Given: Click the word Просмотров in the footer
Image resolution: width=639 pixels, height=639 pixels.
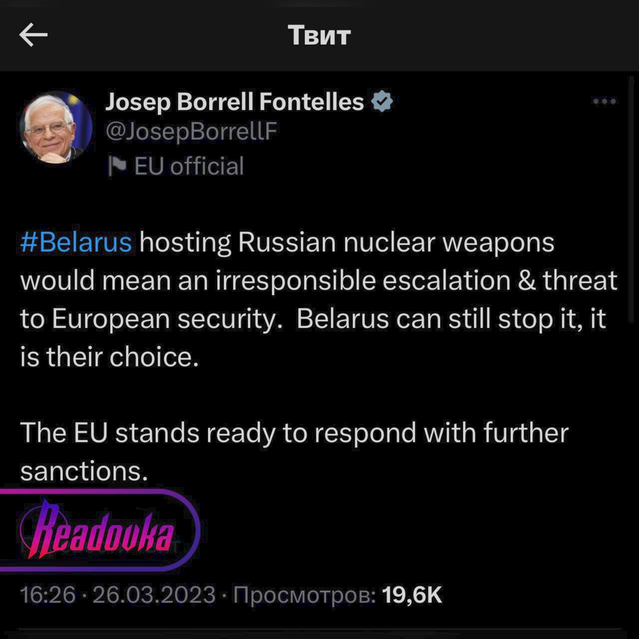Looking at the screenshot, I should click(x=304, y=595).
